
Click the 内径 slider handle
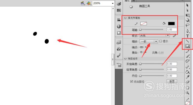[x=141, y=76]
